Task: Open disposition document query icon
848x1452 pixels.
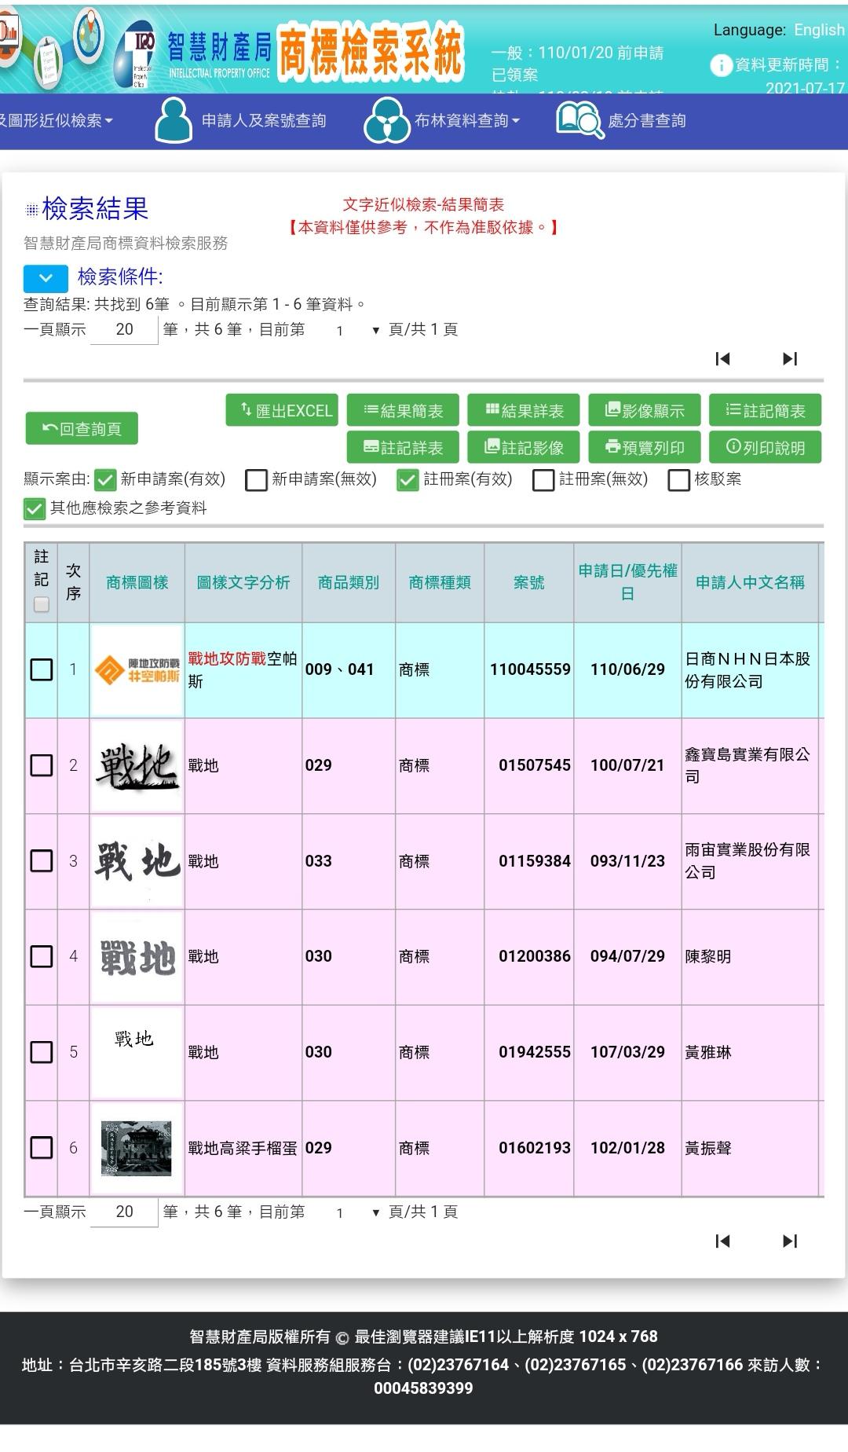Action: point(579,120)
